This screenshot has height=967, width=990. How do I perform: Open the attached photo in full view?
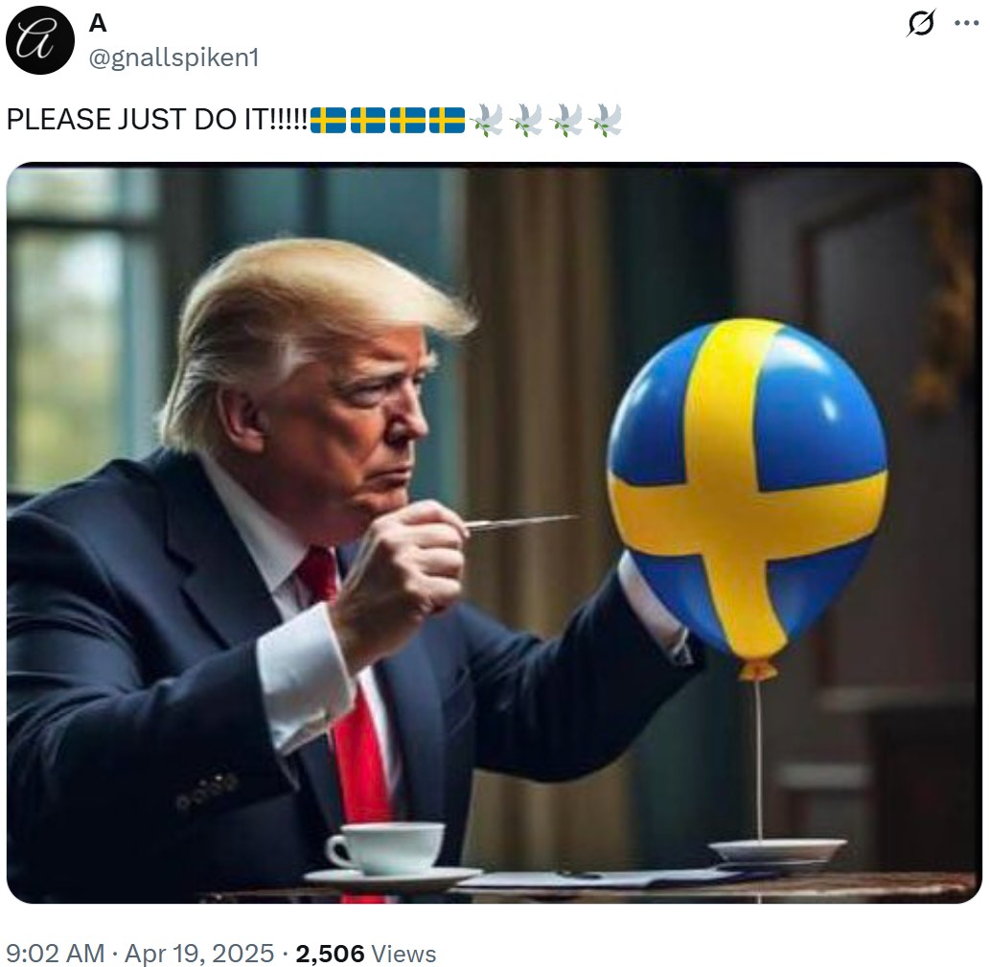click(495, 533)
